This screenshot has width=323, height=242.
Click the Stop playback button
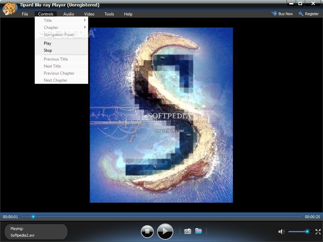147,232
